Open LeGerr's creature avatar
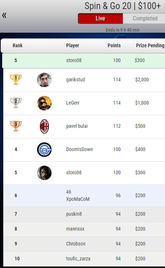This screenshot has height=268, width=165. click(44, 103)
